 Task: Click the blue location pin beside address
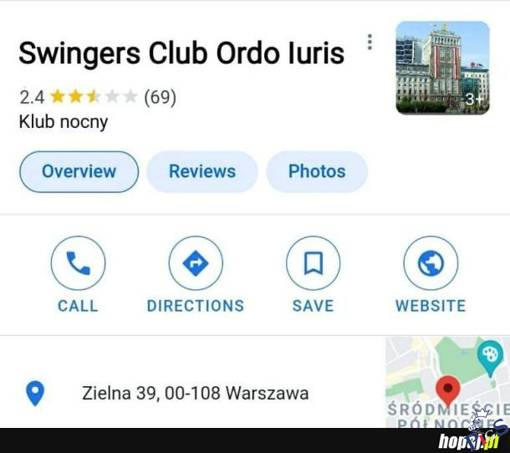coord(35,393)
